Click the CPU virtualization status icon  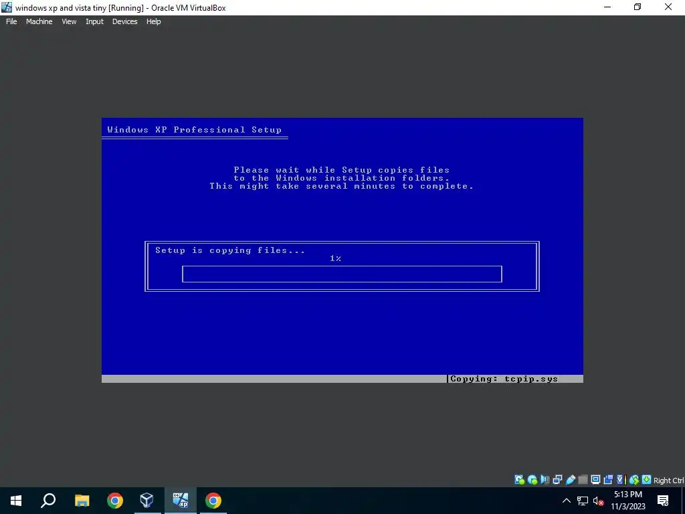pyautogui.click(x=621, y=480)
